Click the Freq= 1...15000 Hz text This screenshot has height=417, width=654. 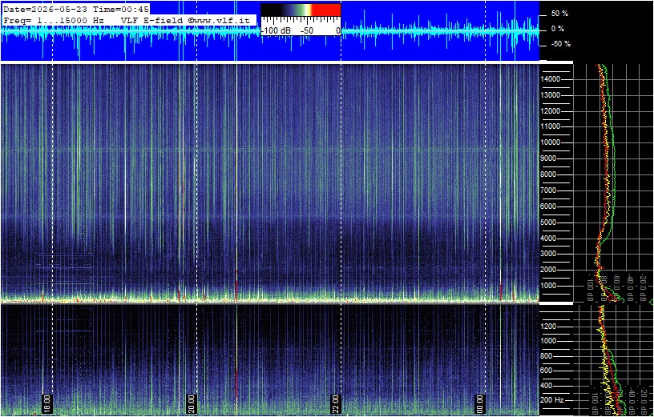tap(54, 19)
